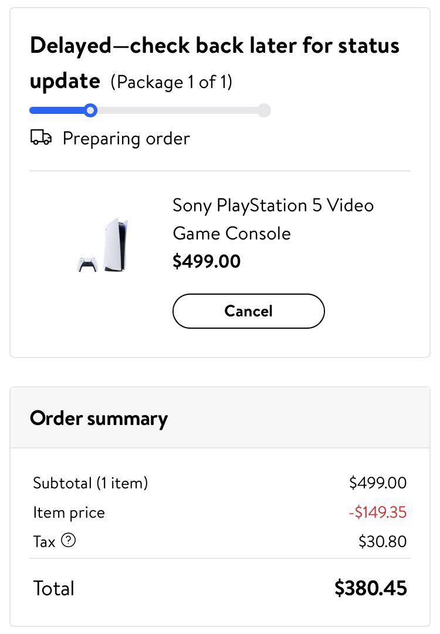Open the Tax help question mark icon

coord(69,541)
